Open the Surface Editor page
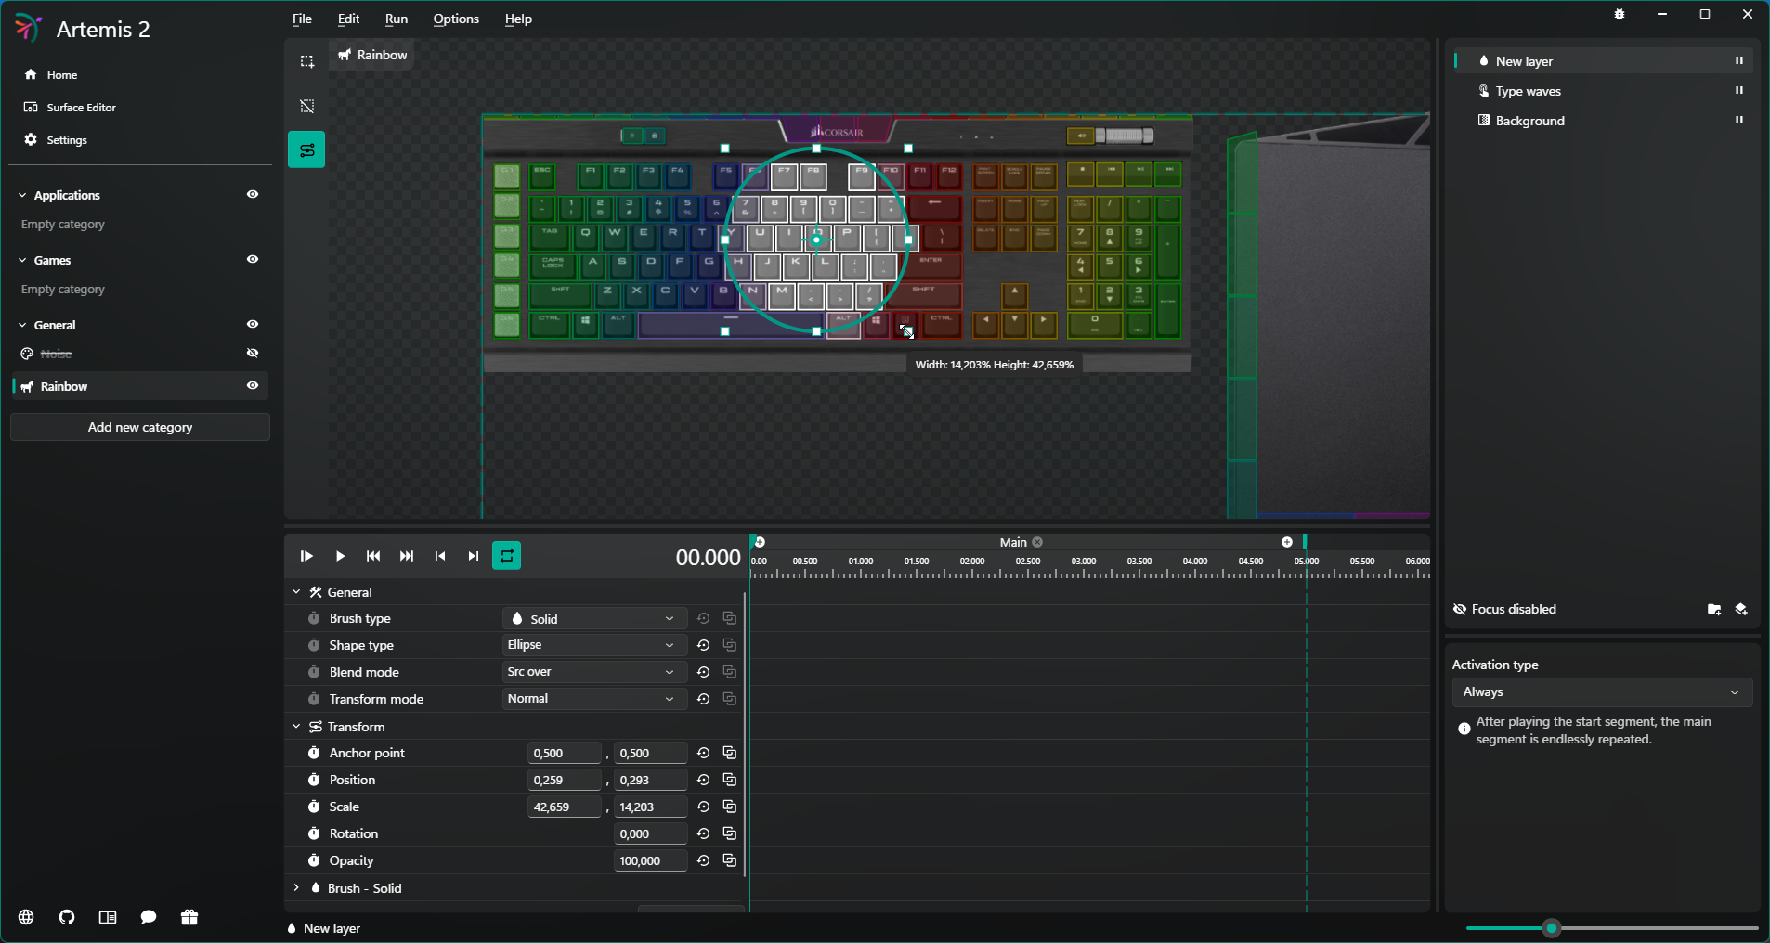 (x=82, y=108)
